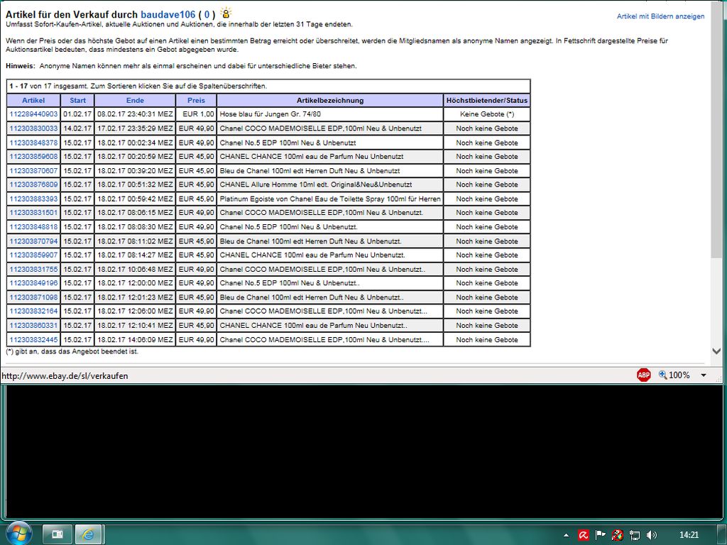Open the feedback score 0 link
The image size is (727, 545).
click(x=207, y=14)
